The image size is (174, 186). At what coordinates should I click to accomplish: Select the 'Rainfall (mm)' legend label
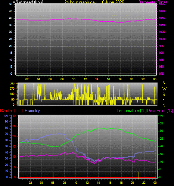point(12,111)
